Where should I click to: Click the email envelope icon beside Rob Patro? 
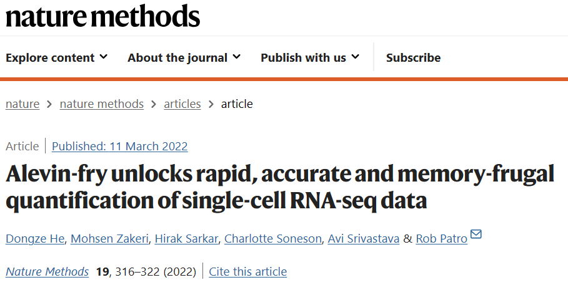click(x=476, y=234)
